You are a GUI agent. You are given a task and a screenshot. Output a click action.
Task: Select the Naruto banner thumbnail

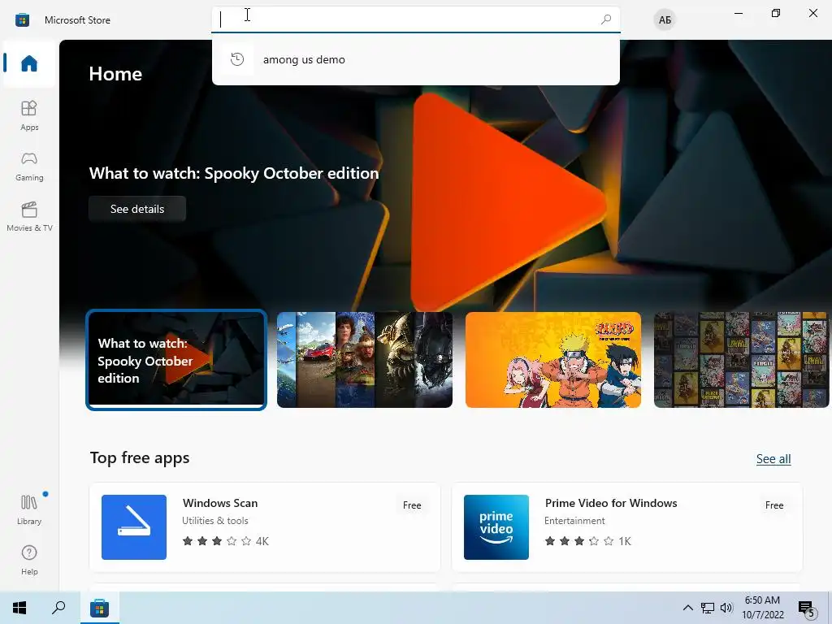pos(552,360)
